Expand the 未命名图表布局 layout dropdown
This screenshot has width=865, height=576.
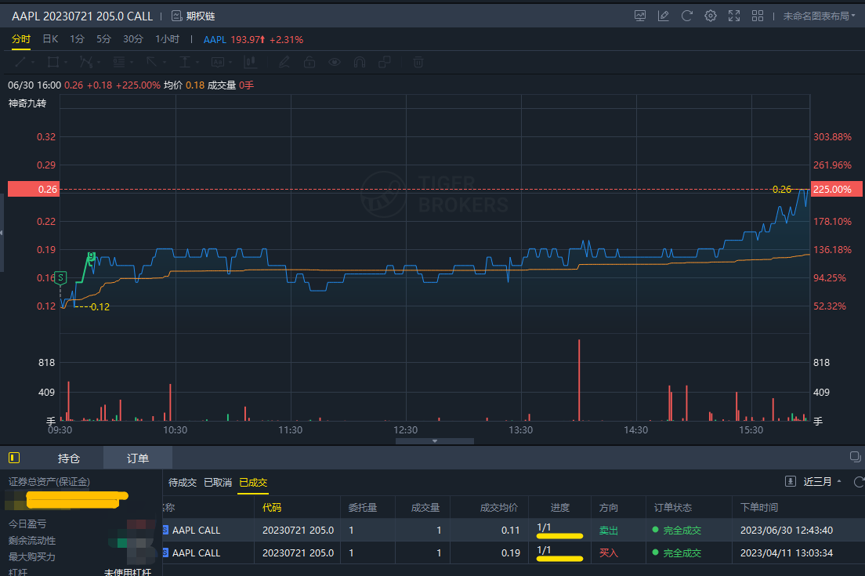[819, 16]
